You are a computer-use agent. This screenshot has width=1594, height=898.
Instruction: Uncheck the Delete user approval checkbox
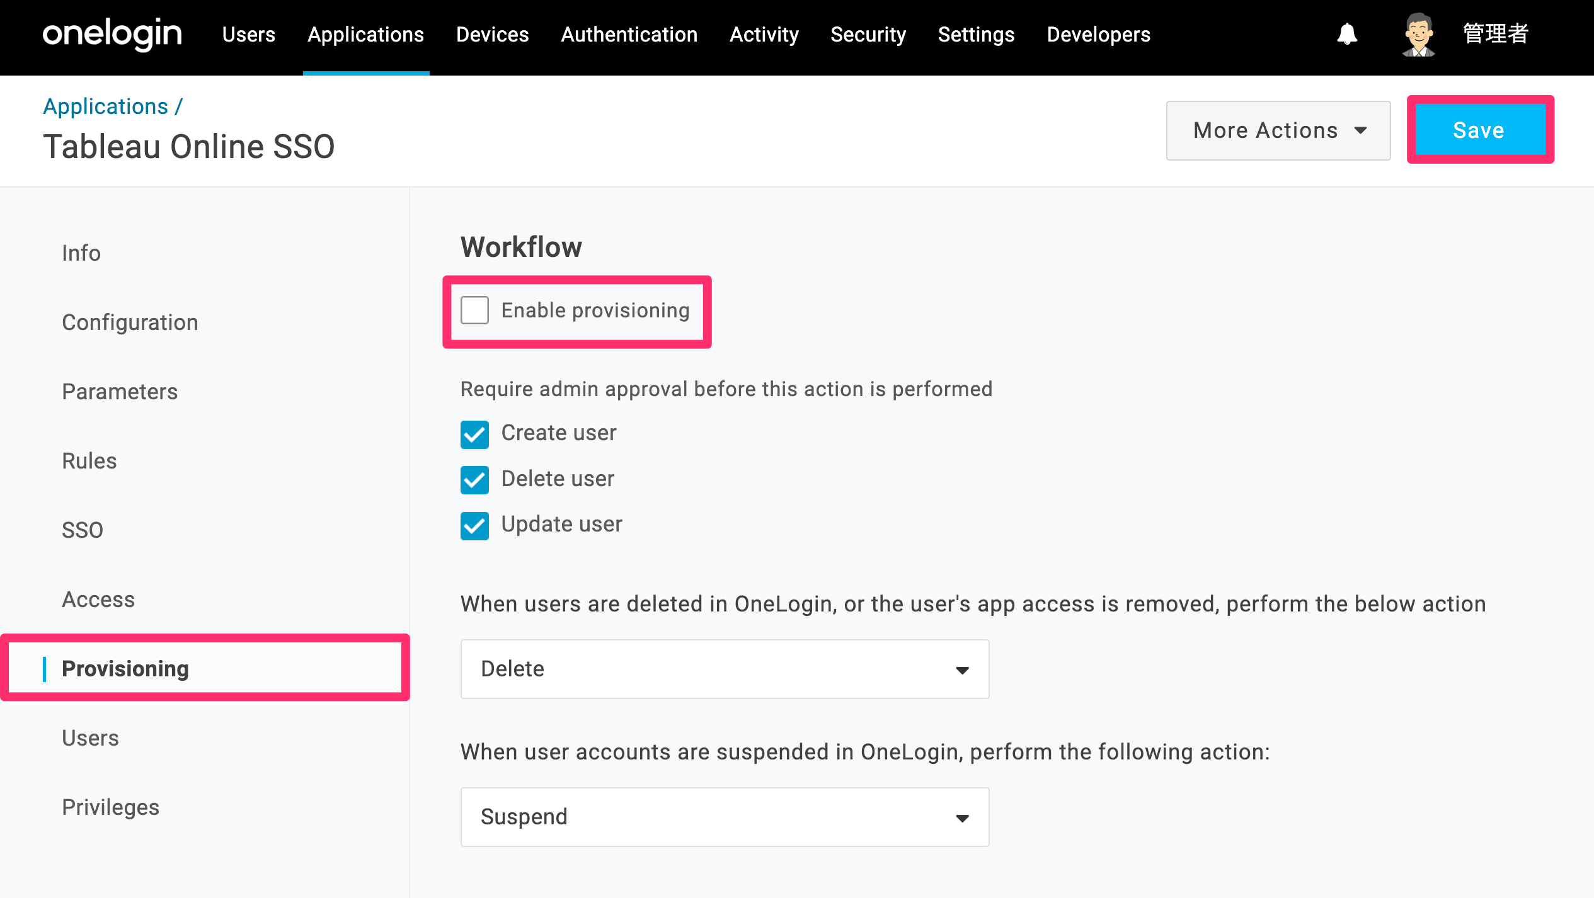click(x=474, y=480)
